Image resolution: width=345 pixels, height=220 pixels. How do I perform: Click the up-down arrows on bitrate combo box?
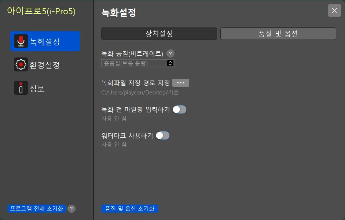click(170, 63)
